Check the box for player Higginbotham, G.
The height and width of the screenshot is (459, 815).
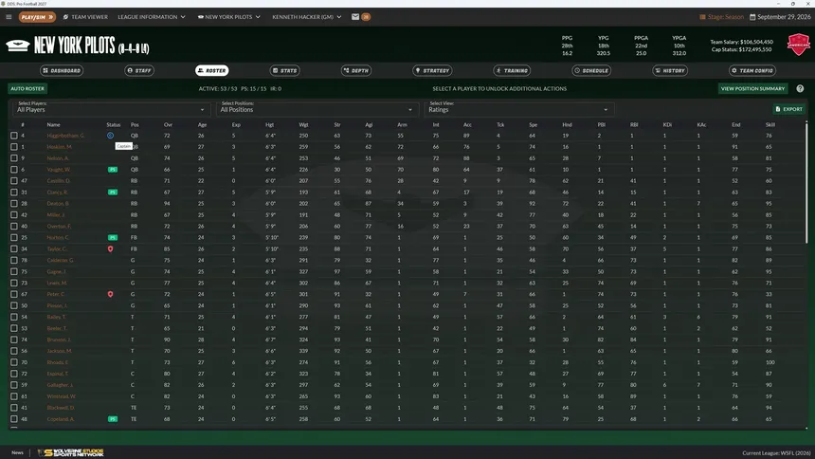14,136
